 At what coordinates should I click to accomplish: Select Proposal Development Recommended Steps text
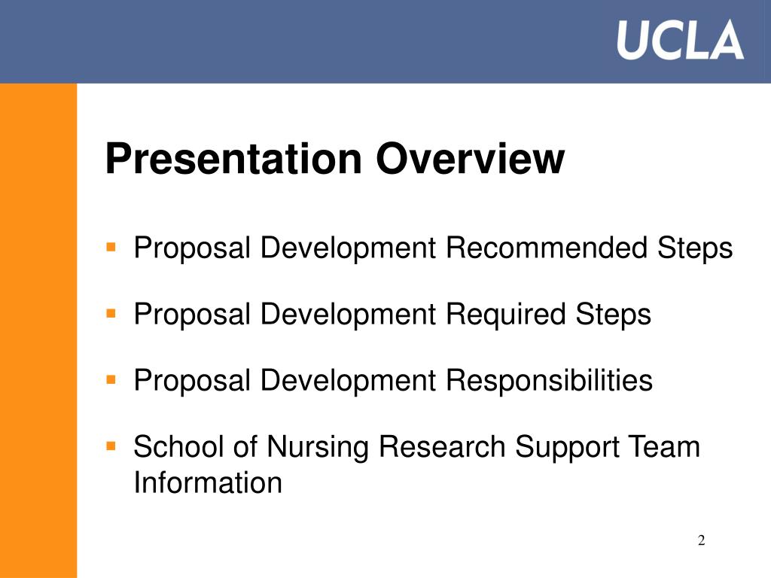click(x=433, y=248)
